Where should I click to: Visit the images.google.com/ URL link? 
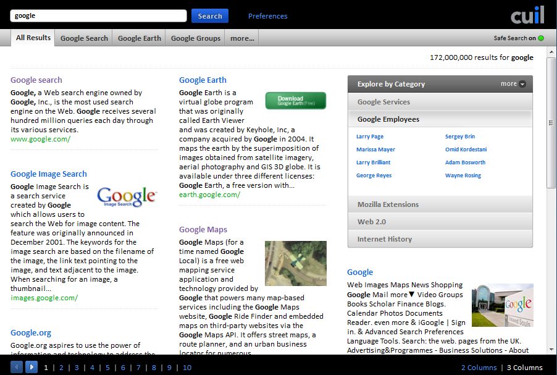point(44,298)
